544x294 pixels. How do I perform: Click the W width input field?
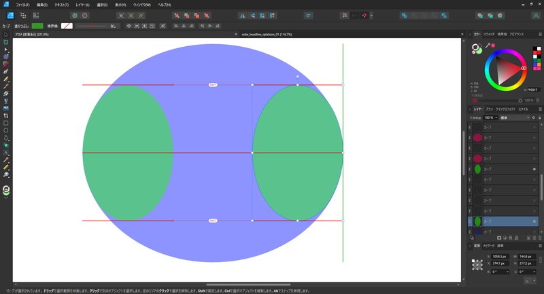pyautogui.click(x=527, y=257)
